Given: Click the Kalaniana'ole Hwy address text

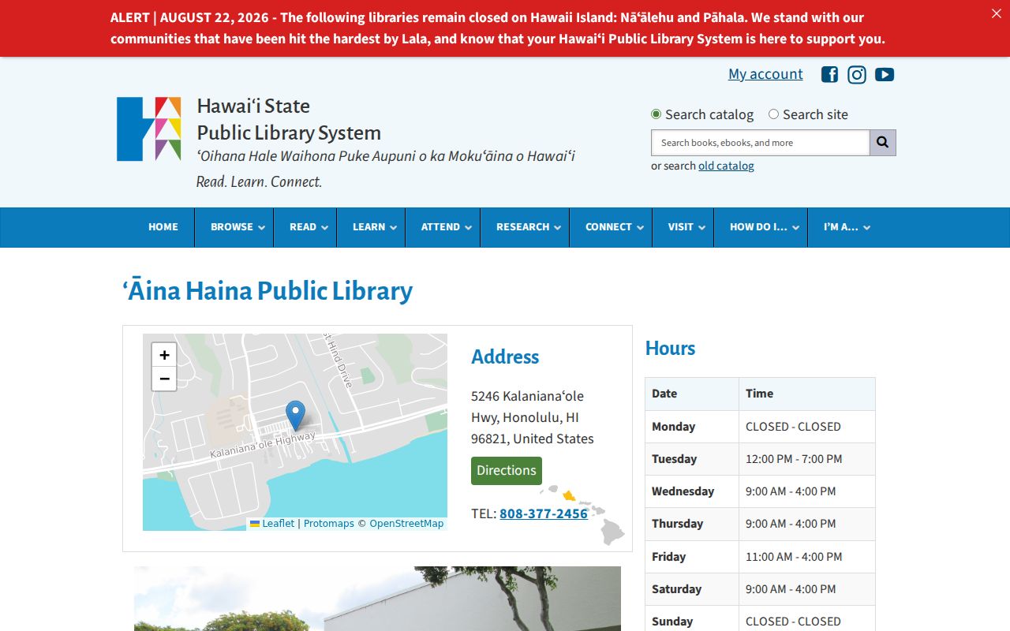Looking at the screenshot, I should [533, 417].
